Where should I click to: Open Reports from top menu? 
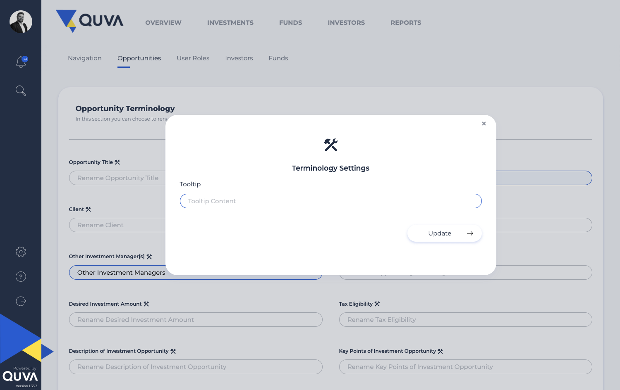pyautogui.click(x=406, y=23)
